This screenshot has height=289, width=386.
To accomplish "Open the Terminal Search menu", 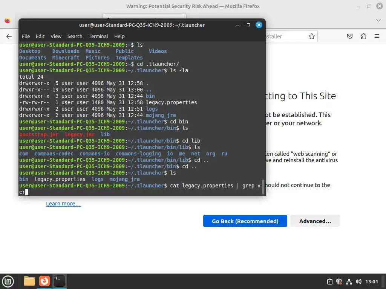I will coord(75,36).
